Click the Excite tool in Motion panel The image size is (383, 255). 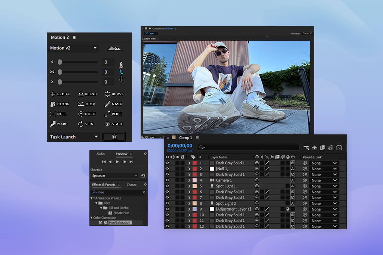(60, 94)
